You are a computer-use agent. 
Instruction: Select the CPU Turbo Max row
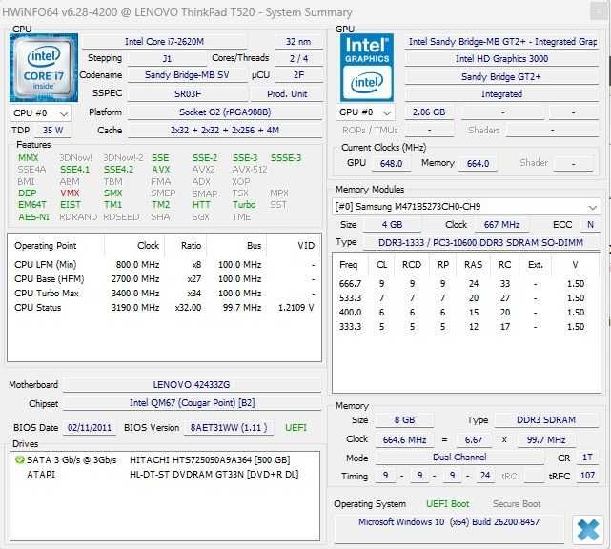pyautogui.click(x=164, y=293)
